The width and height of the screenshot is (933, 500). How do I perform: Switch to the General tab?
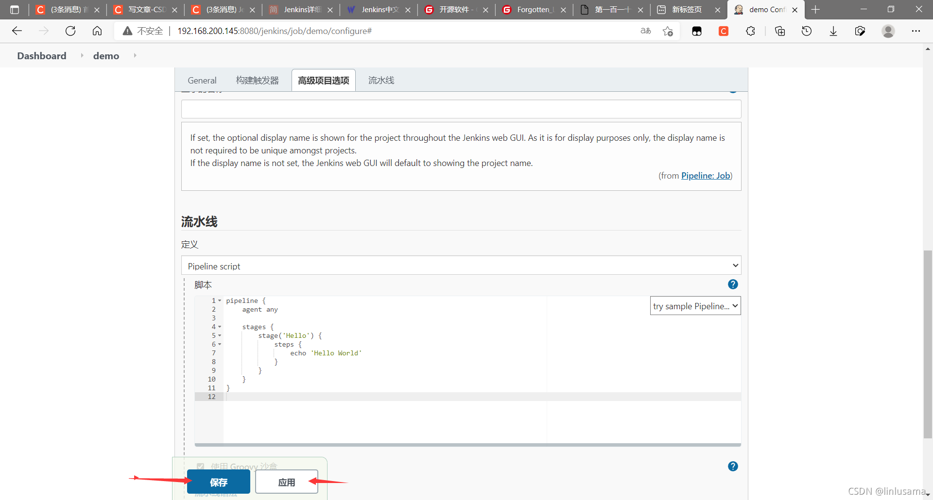[202, 81]
